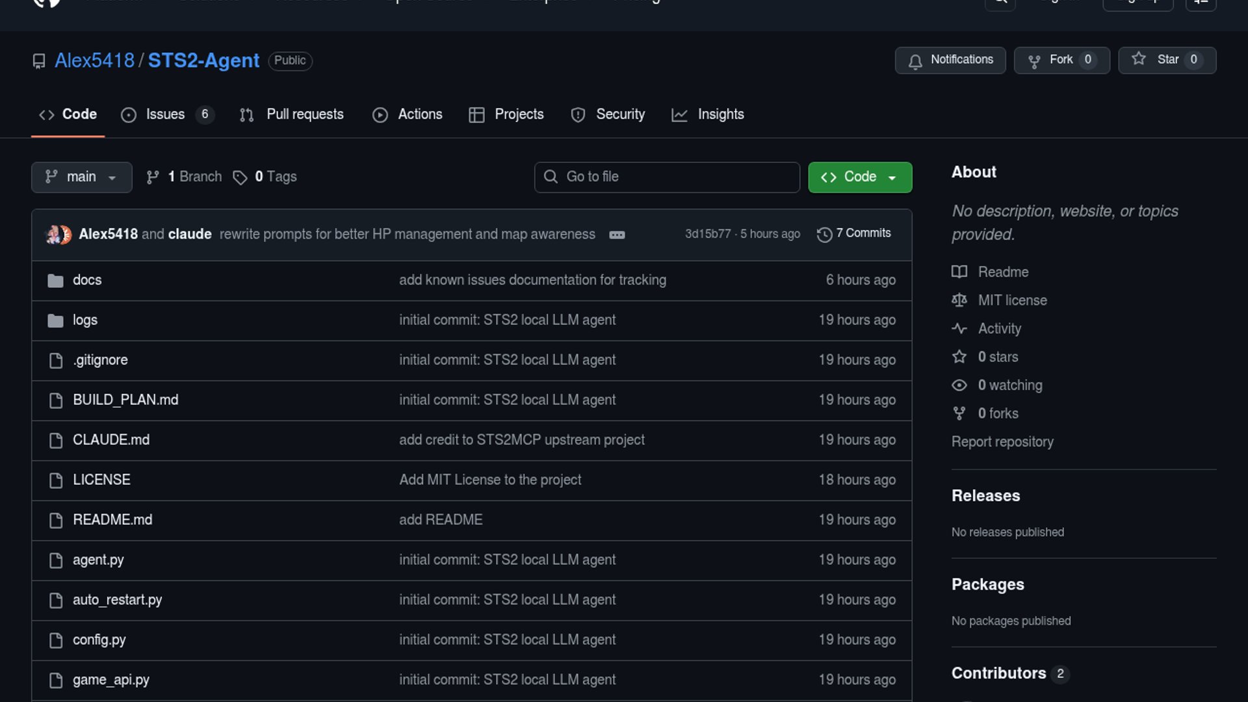Viewport: 1248px width, 702px height.
Task: Open the docs folder
Action: pos(87,280)
